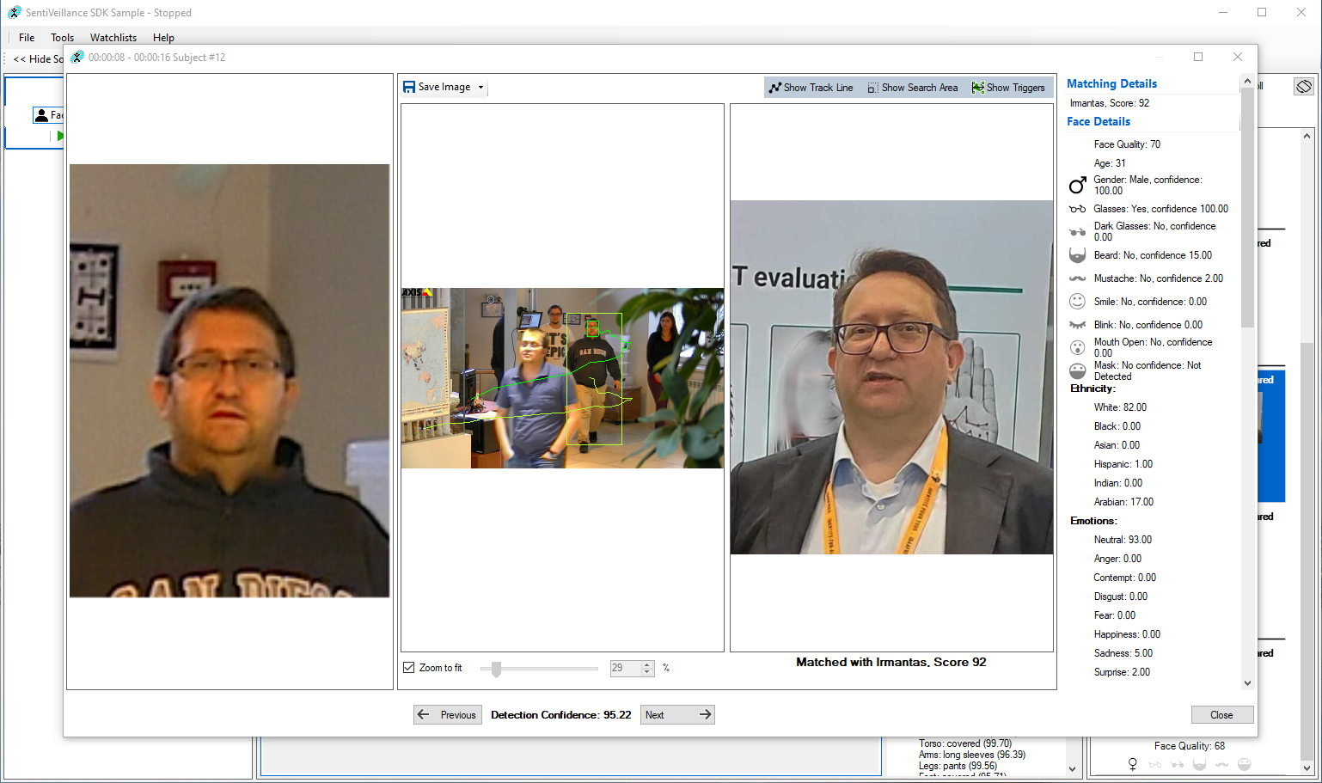The width and height of the screenshot is (1322, 783).
Task: Open the Tools menu
Action: 62,38
